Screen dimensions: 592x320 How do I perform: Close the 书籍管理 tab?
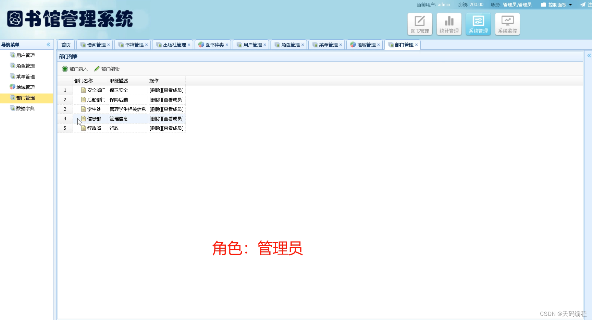click(146, 45)
